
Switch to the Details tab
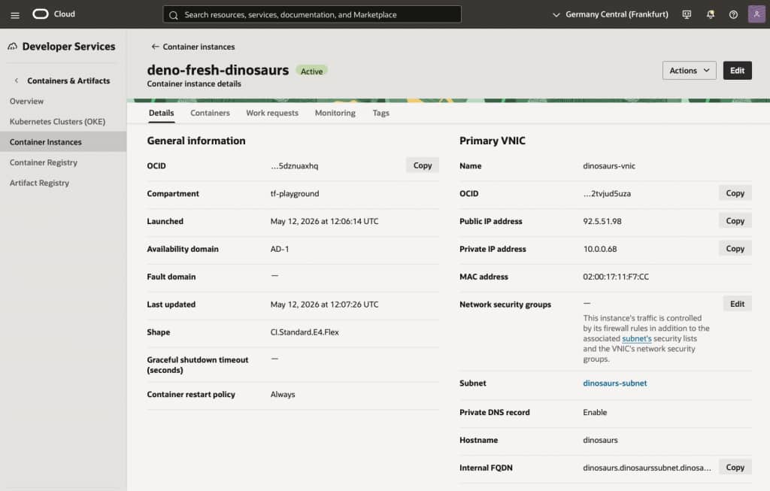click(x=162, y=113)
